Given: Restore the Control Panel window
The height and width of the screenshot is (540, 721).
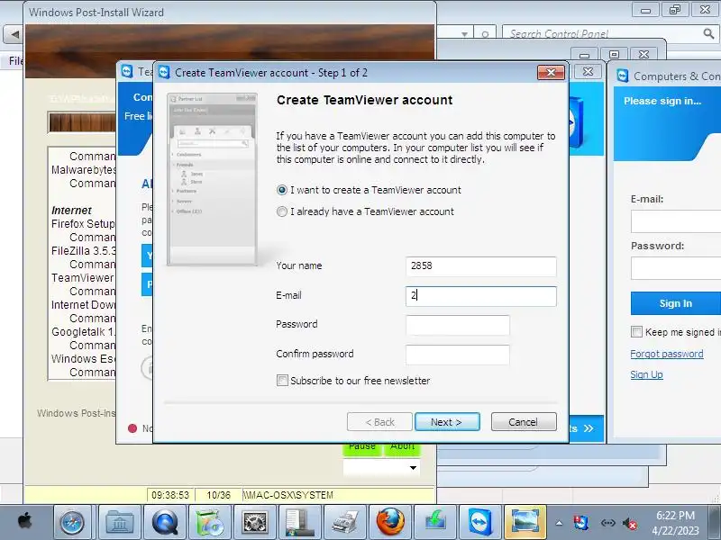Looking at the screenshot, I should (x=674, y=10).
